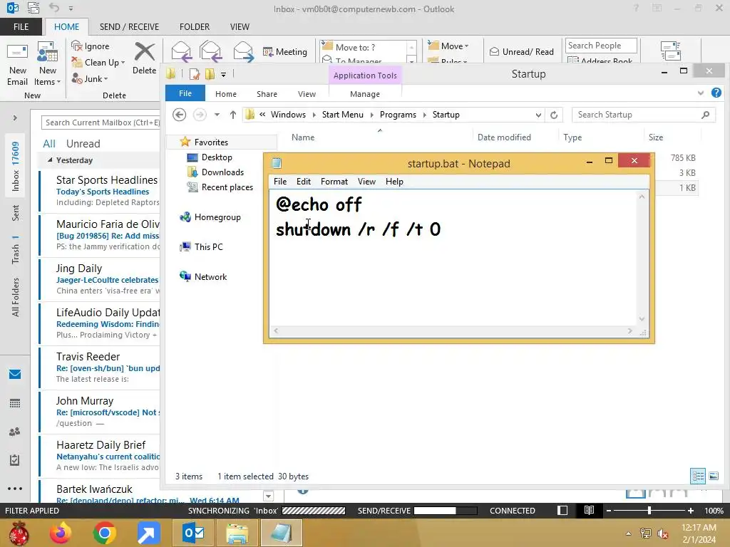This screenshot has width=730, height=547.
Task: Toggle Unread/ Read in Outlook ribbon
Action: (x=522, y=51)
